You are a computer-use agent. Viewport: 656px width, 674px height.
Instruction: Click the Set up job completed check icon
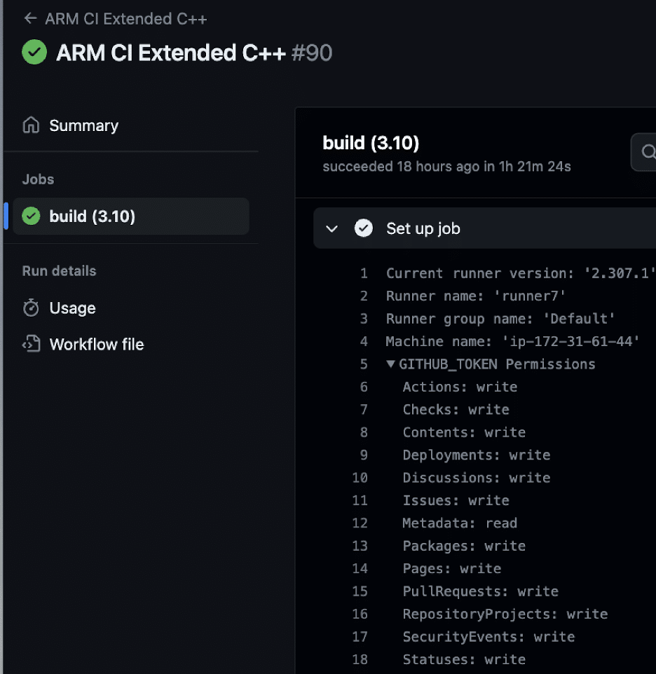pyautogui.click(x=364, y=228)
